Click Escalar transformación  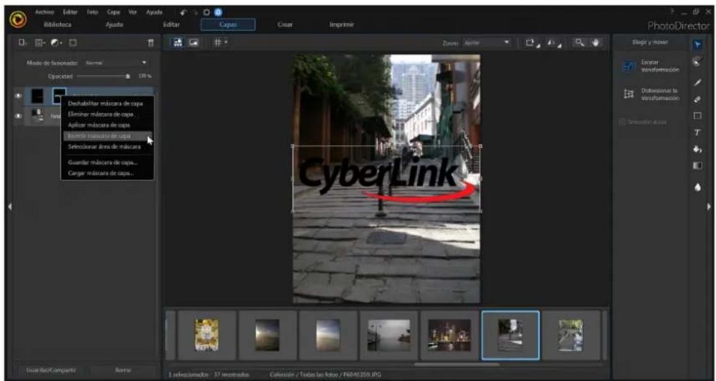pos(652,66)
